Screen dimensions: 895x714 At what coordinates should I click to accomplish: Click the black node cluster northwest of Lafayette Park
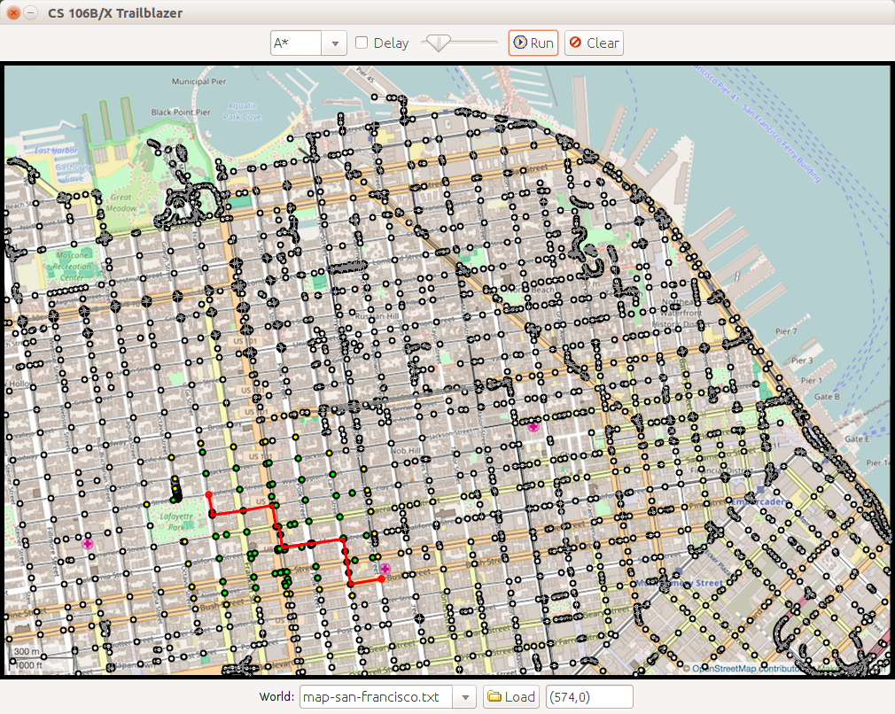point(175,491)
